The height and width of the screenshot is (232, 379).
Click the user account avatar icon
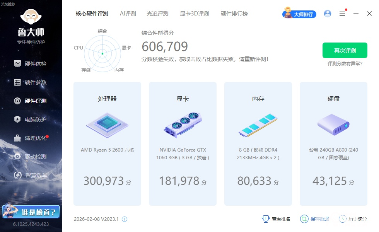328,14
